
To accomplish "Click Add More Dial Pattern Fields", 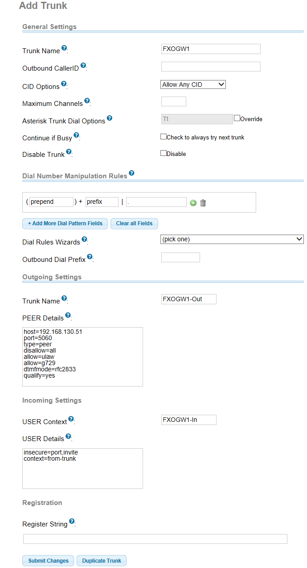I will (x=65, y=223).
